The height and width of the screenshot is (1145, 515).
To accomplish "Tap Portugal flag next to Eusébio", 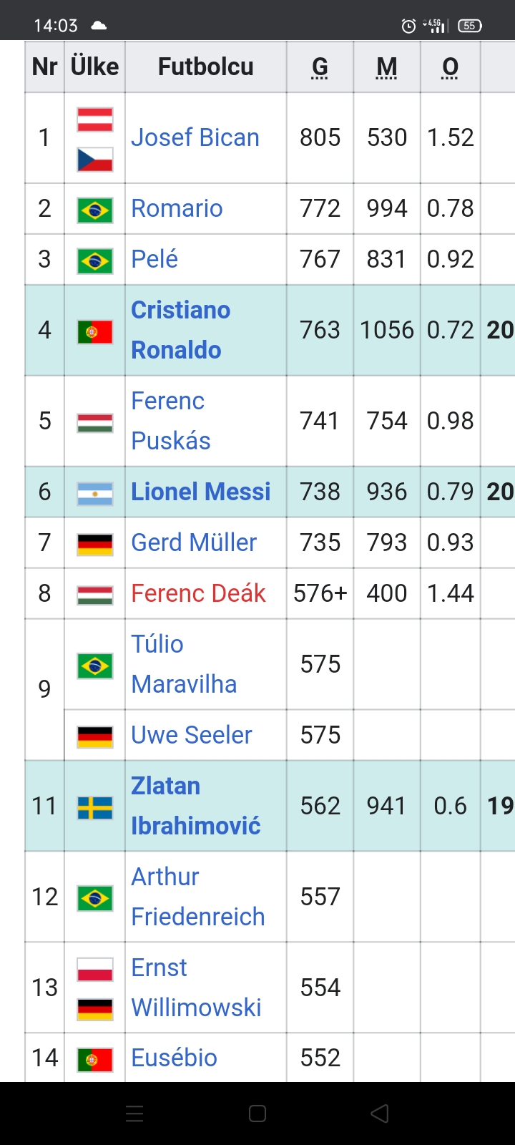I will (95, 1059).
